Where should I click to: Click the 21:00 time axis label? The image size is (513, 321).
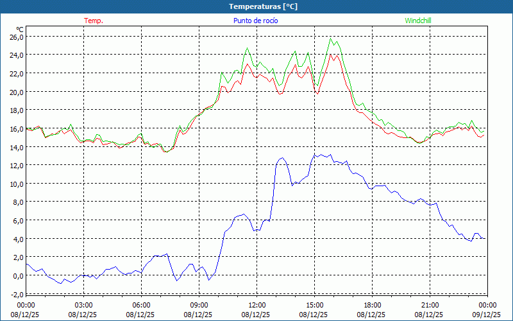coord(430,305)
